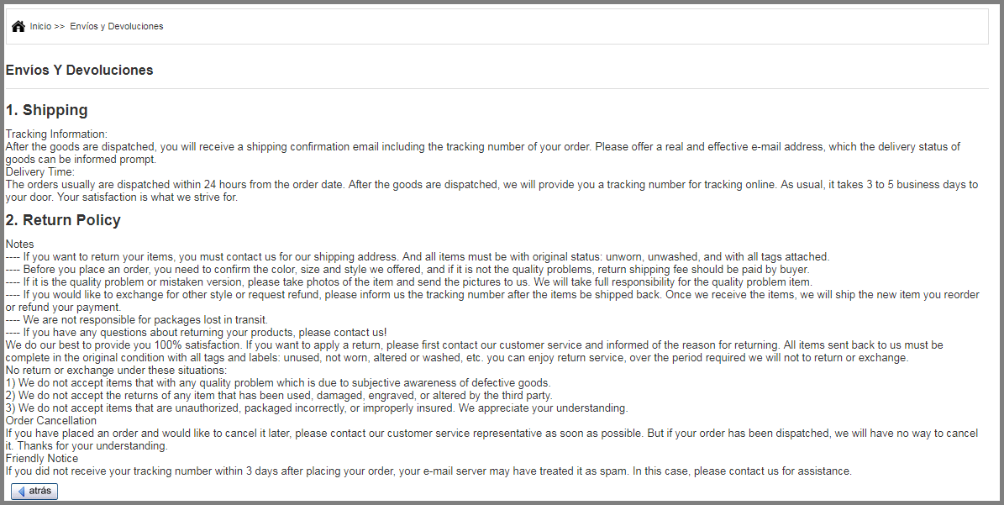1004x505 pixels.
Task: Click the Envíos Y Devoluciones page title
Action: click(80, 71)
